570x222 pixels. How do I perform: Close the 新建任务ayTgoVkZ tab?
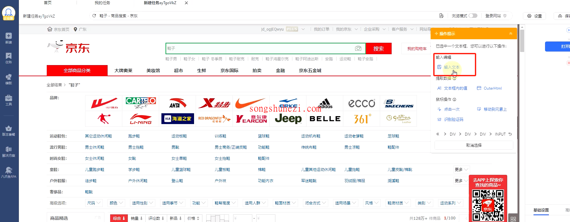coord(186,3)
